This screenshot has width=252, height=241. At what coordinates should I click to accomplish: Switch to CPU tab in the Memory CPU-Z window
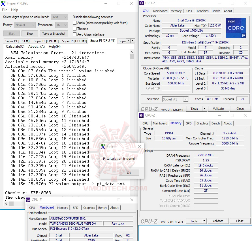(145, 123)
